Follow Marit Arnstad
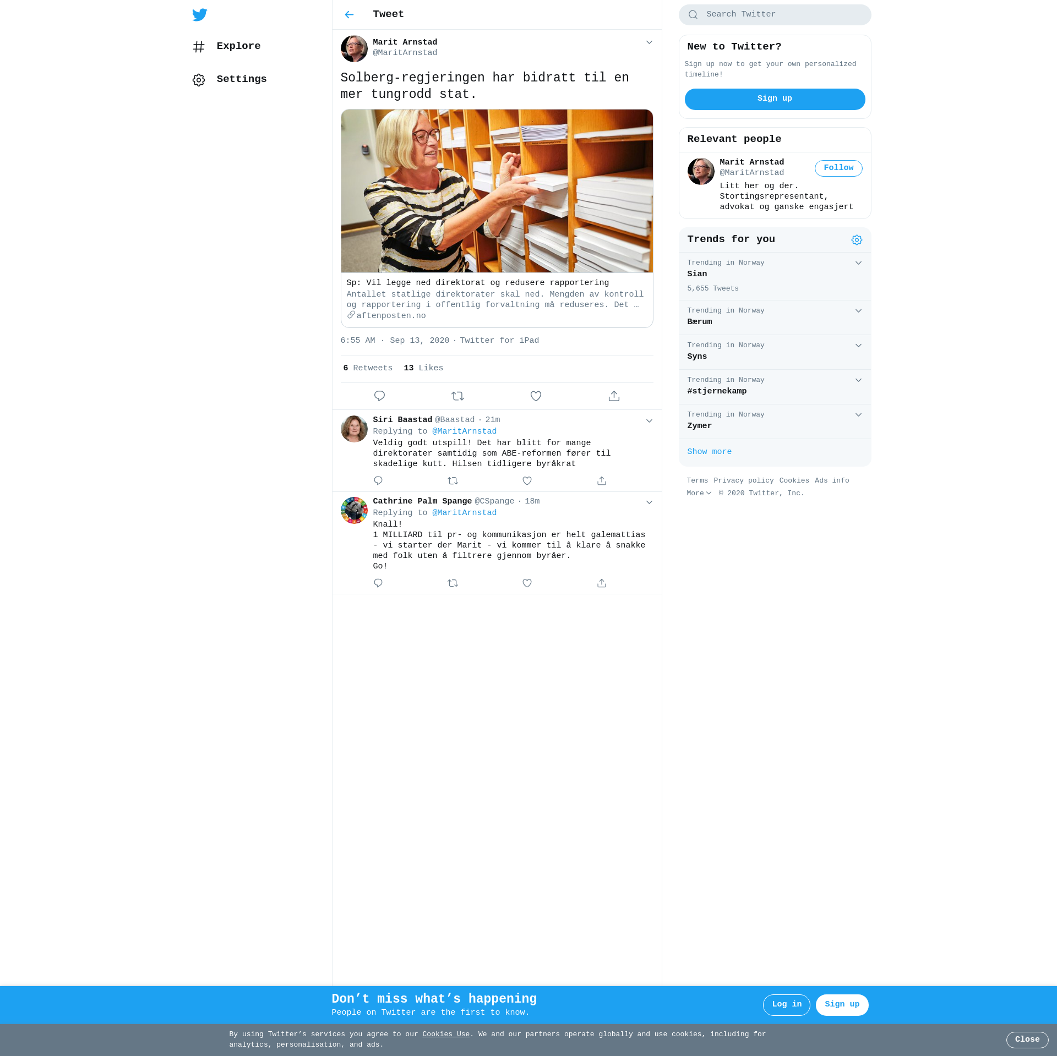The image size is (1057, 1056). click(x=838, y=168)
